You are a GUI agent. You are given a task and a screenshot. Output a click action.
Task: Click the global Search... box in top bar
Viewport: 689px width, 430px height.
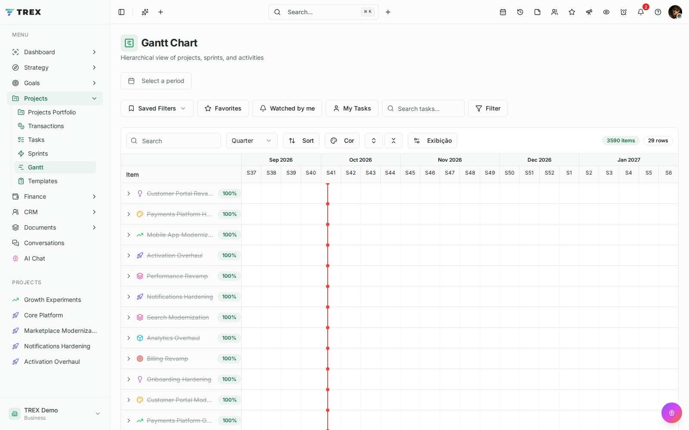pos(323,12)
